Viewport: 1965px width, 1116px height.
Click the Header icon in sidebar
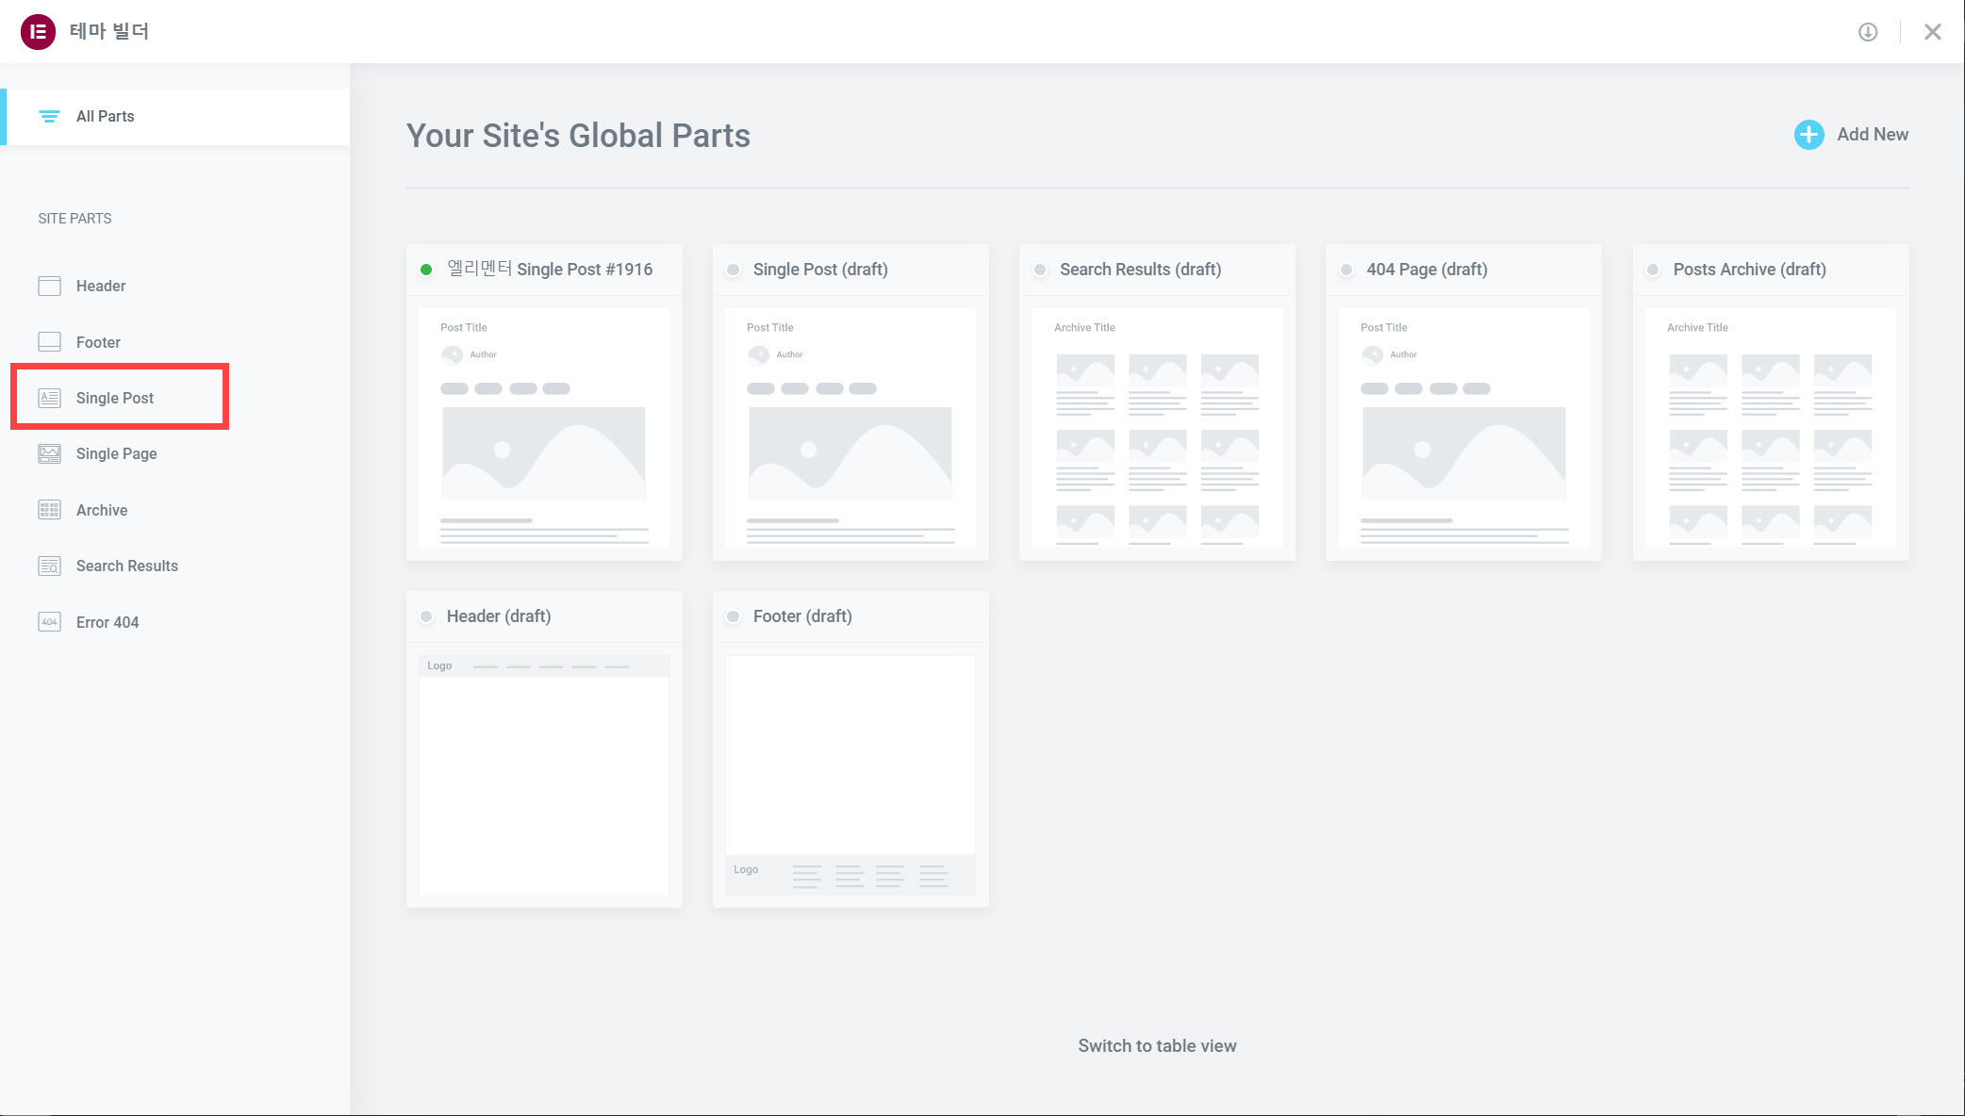click(x=49, y=286)
